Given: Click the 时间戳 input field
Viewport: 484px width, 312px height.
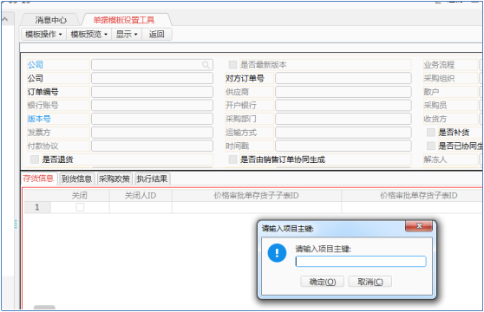Looking at the screenshot, I should [343, 146].
